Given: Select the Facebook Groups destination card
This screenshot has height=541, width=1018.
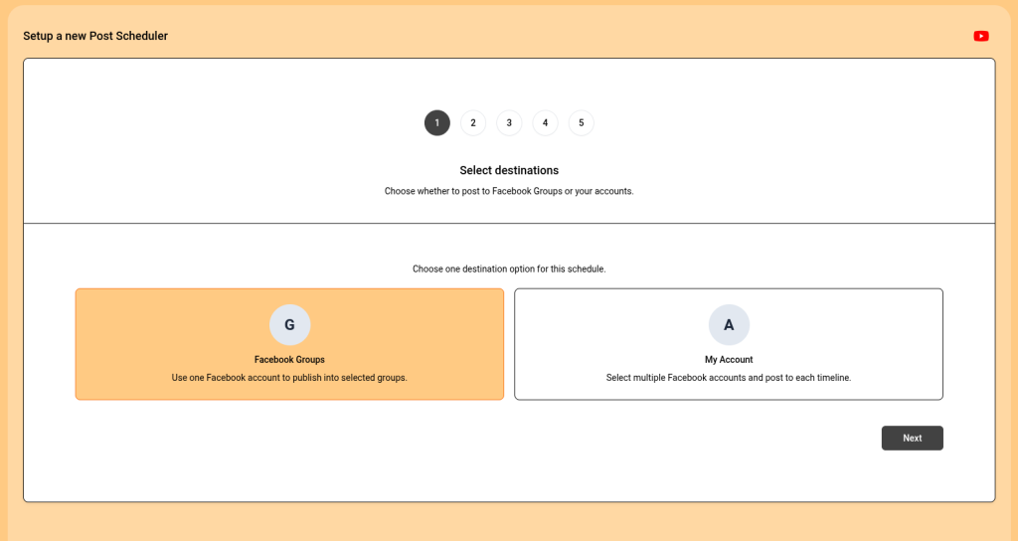Looking at the screenshot, I should [289, 344].
